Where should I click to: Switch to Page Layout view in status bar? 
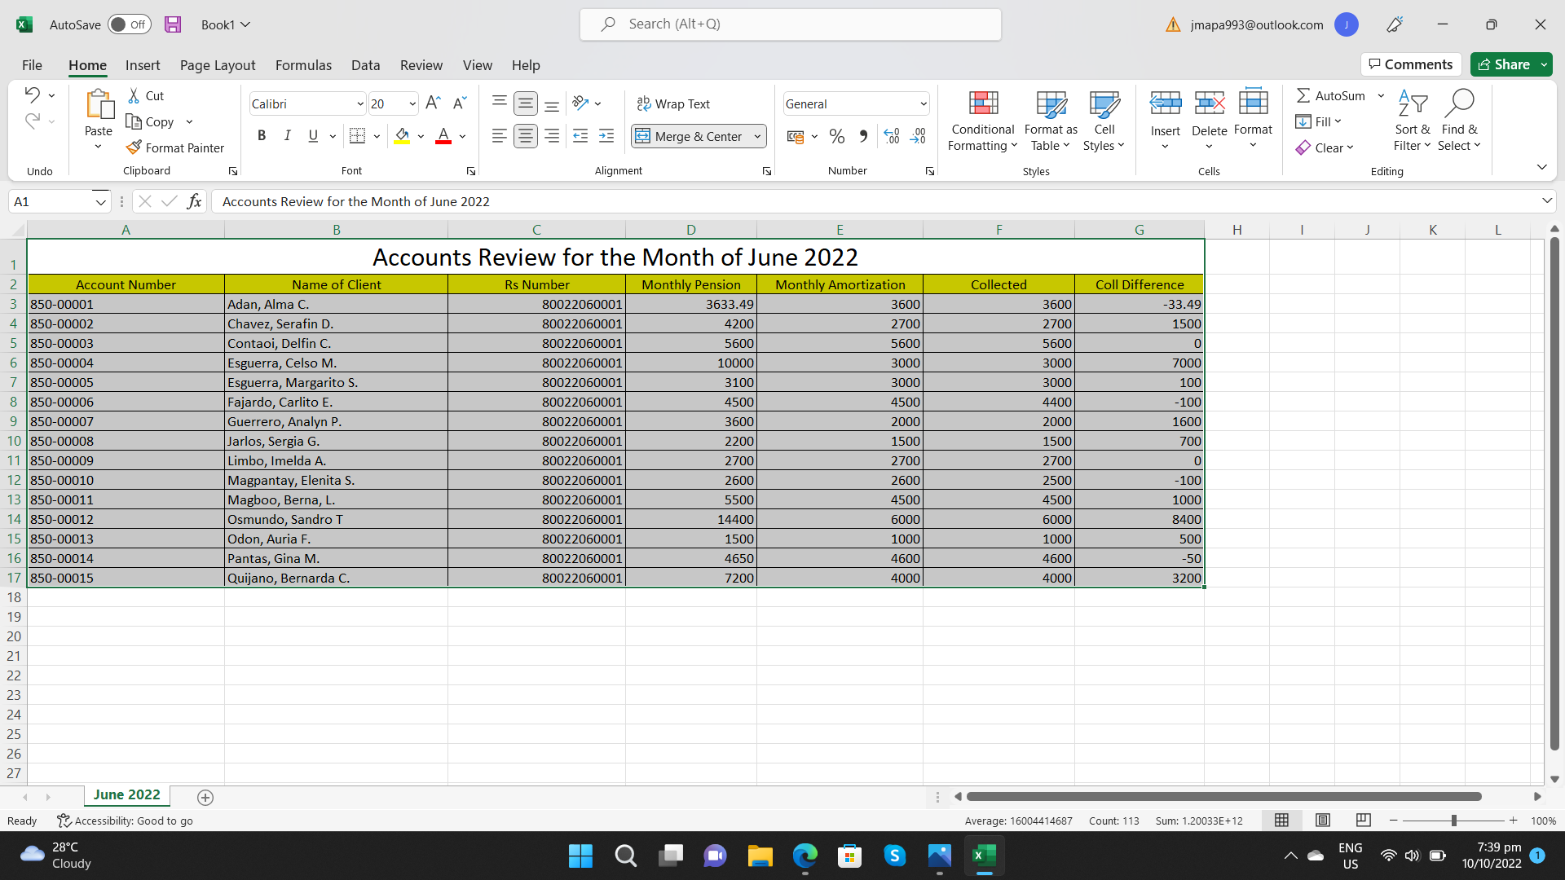1323,821
